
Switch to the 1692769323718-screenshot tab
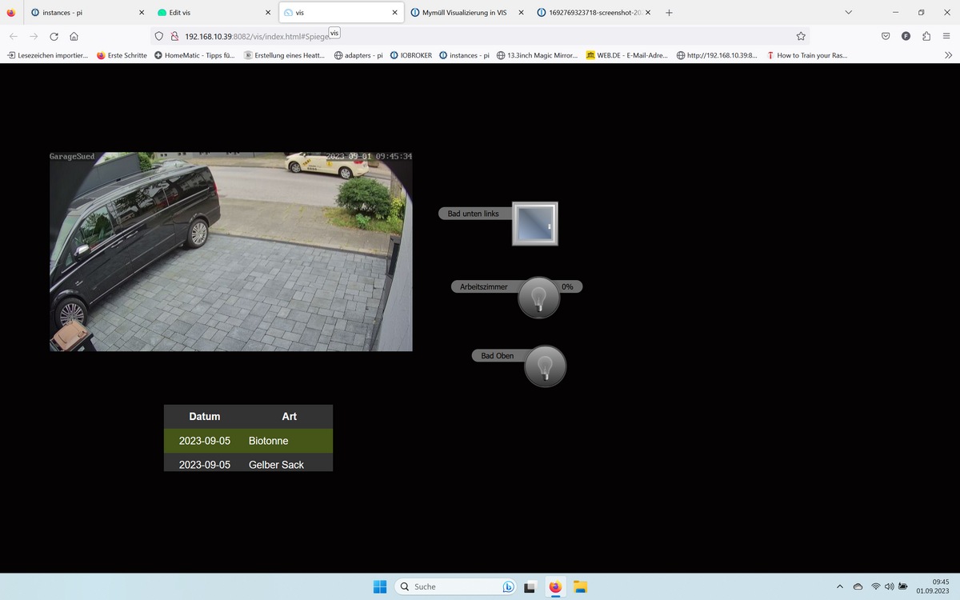[595, 13]
